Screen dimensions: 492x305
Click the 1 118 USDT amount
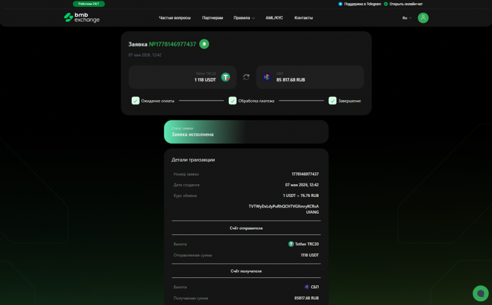pos(205,80)
